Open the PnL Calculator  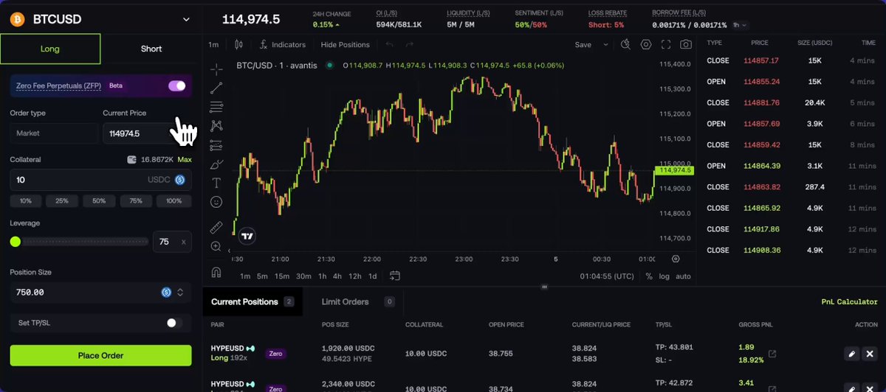pyautogui.click(x=849, y=301)
